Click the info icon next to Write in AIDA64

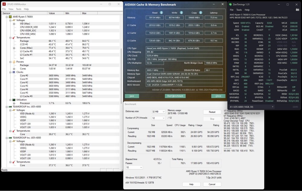(x=182, y=12)
